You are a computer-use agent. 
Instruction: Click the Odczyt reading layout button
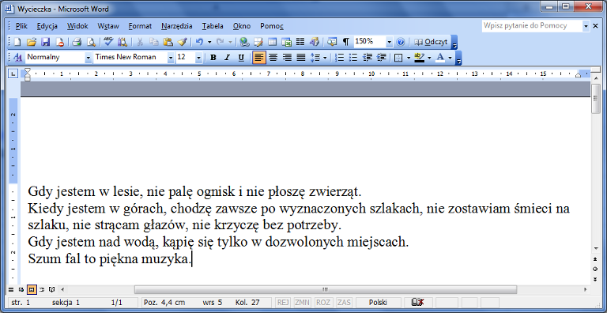(431, 42)
